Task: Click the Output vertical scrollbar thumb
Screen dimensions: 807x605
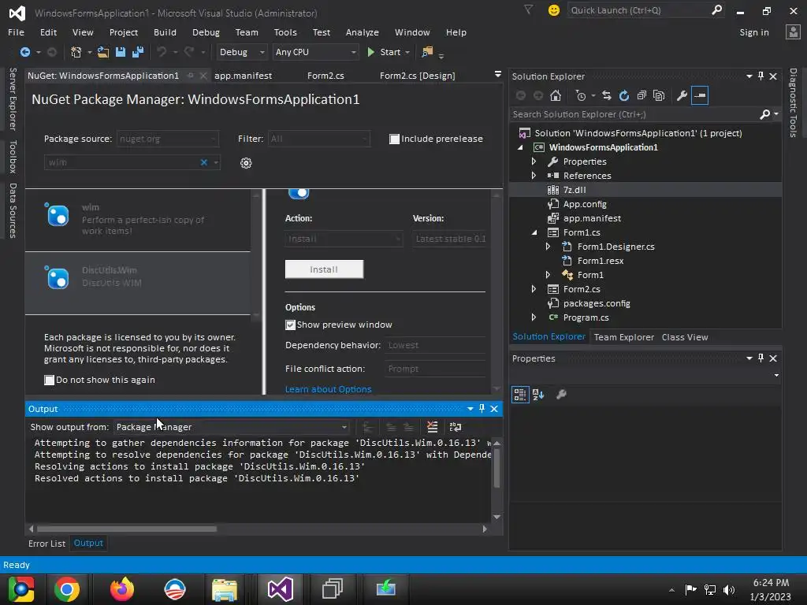Action: pyautogui.click(x=496, y=467)
